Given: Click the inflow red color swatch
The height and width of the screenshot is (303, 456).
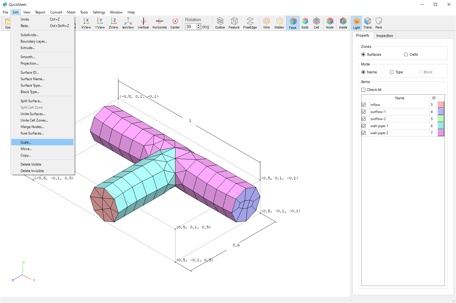Looking at the screenshot, I should (441, 105).
